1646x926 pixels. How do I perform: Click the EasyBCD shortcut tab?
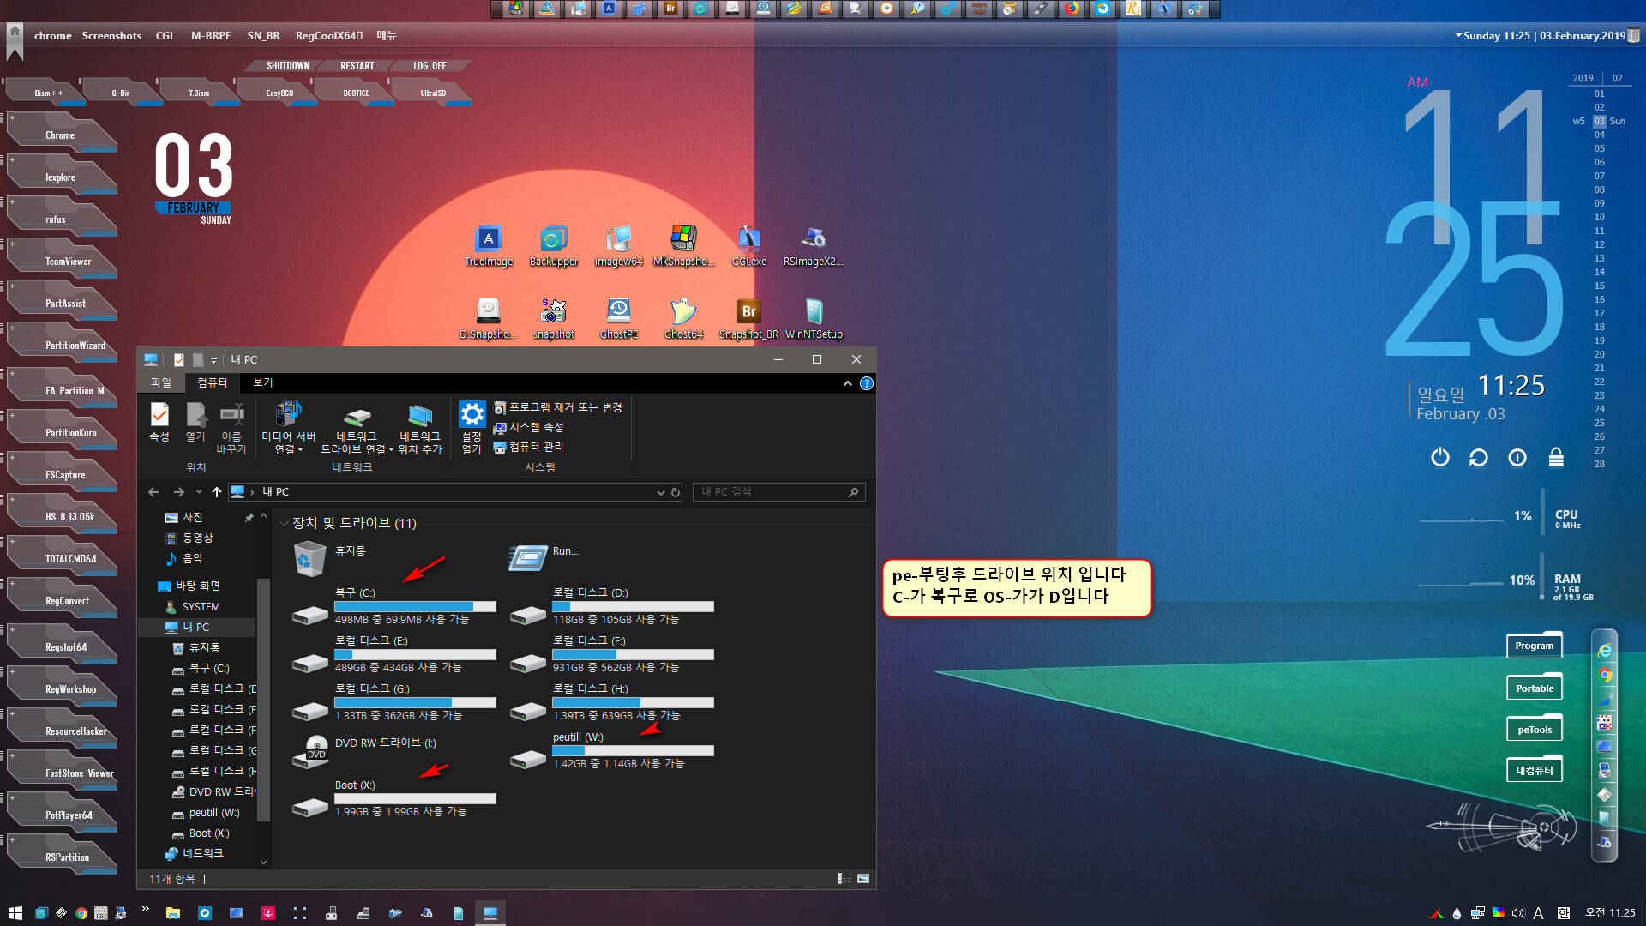coord(279,93)
